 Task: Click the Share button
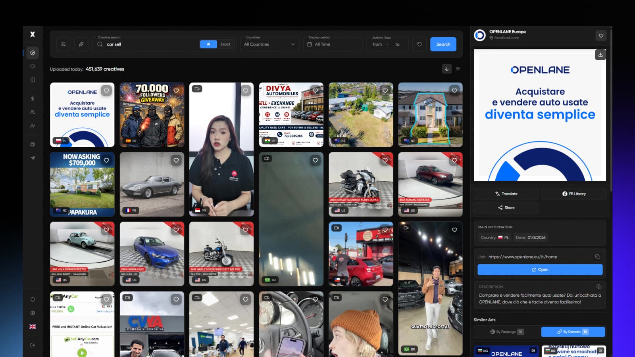506,207
